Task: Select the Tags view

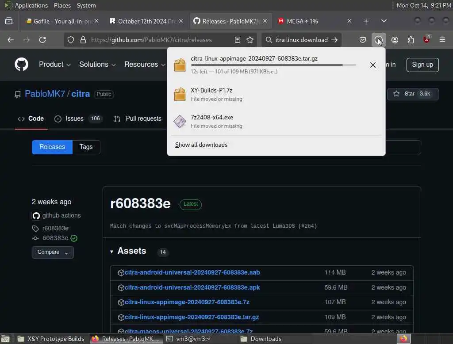Action: point(86,147)
